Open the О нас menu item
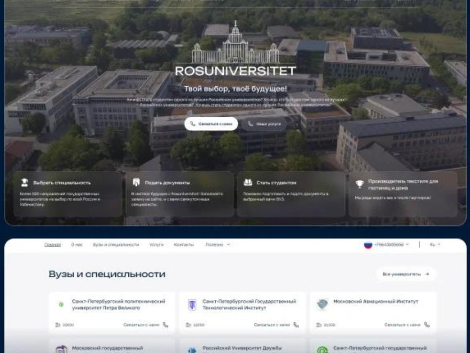Viewport: 470px width, 353px height. [77, 245]
